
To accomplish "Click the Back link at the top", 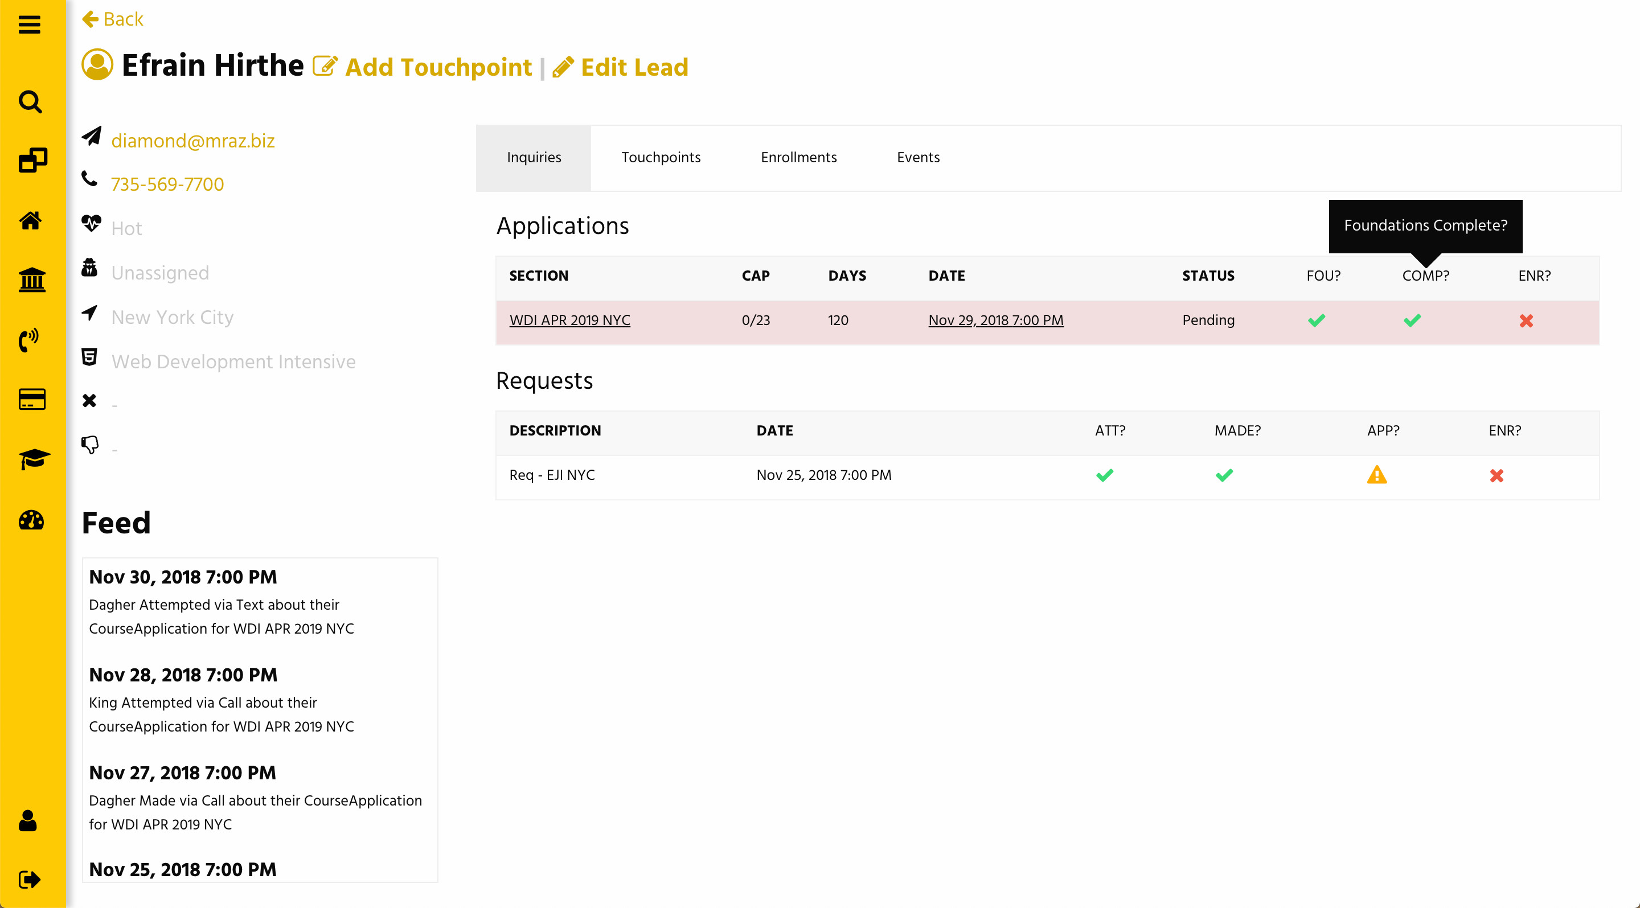I will point(114,18).
